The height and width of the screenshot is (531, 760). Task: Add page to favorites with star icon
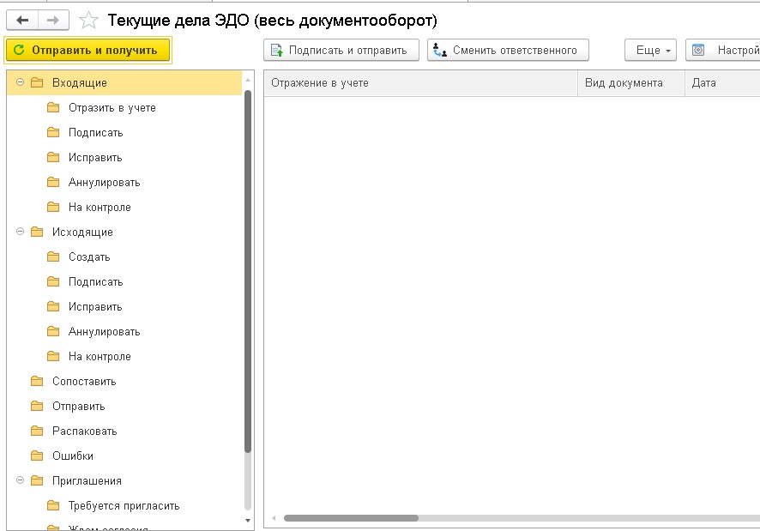(x=88, y=21)
